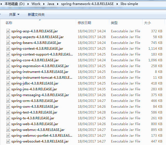
Task: Click the spring-jms jar file icon
Action: click(8, 89)
